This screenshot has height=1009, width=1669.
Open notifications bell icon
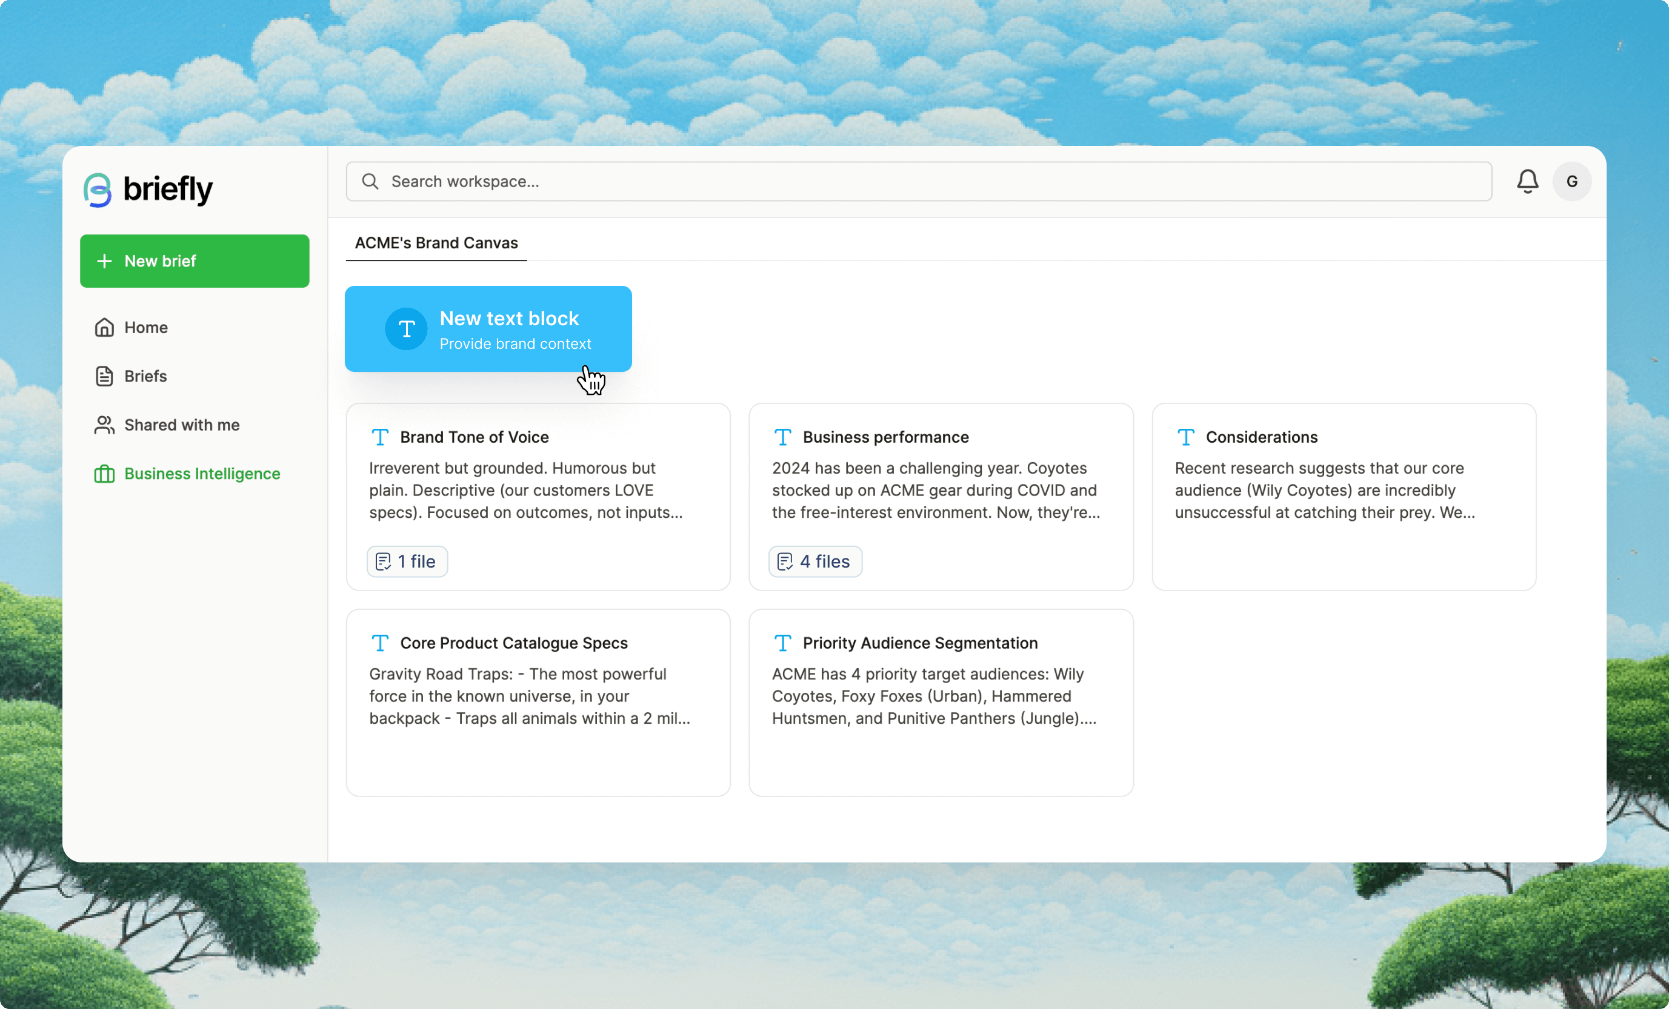(1527, 181)
